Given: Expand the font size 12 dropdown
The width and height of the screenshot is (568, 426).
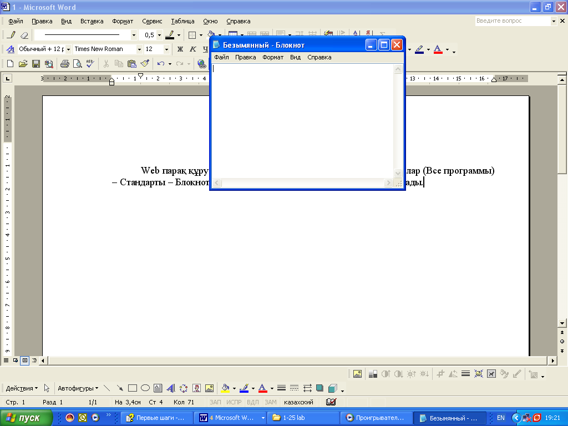Looking at the screenshot, I should coord(166,49).
